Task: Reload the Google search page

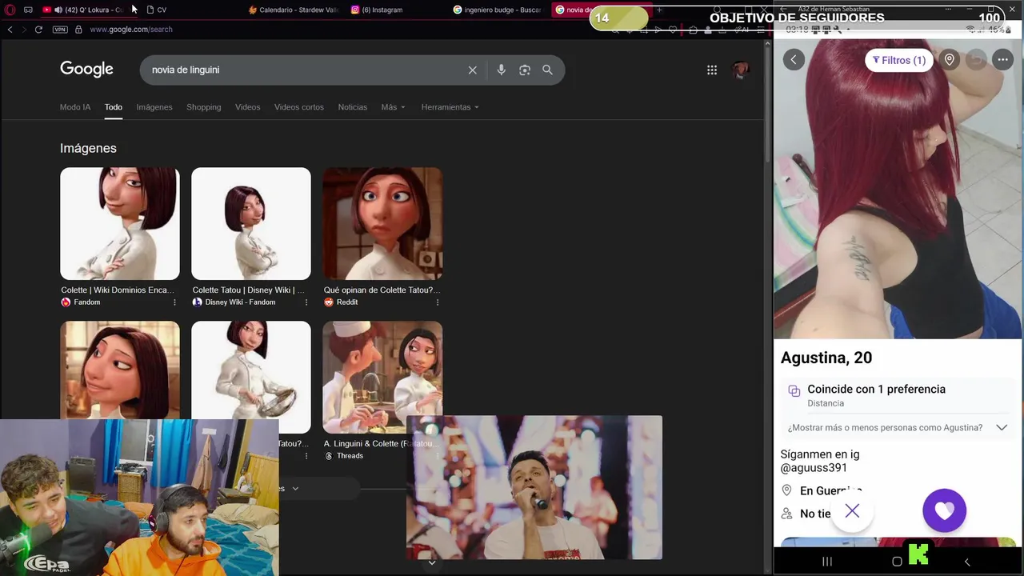Action: [x=38, y=30]
